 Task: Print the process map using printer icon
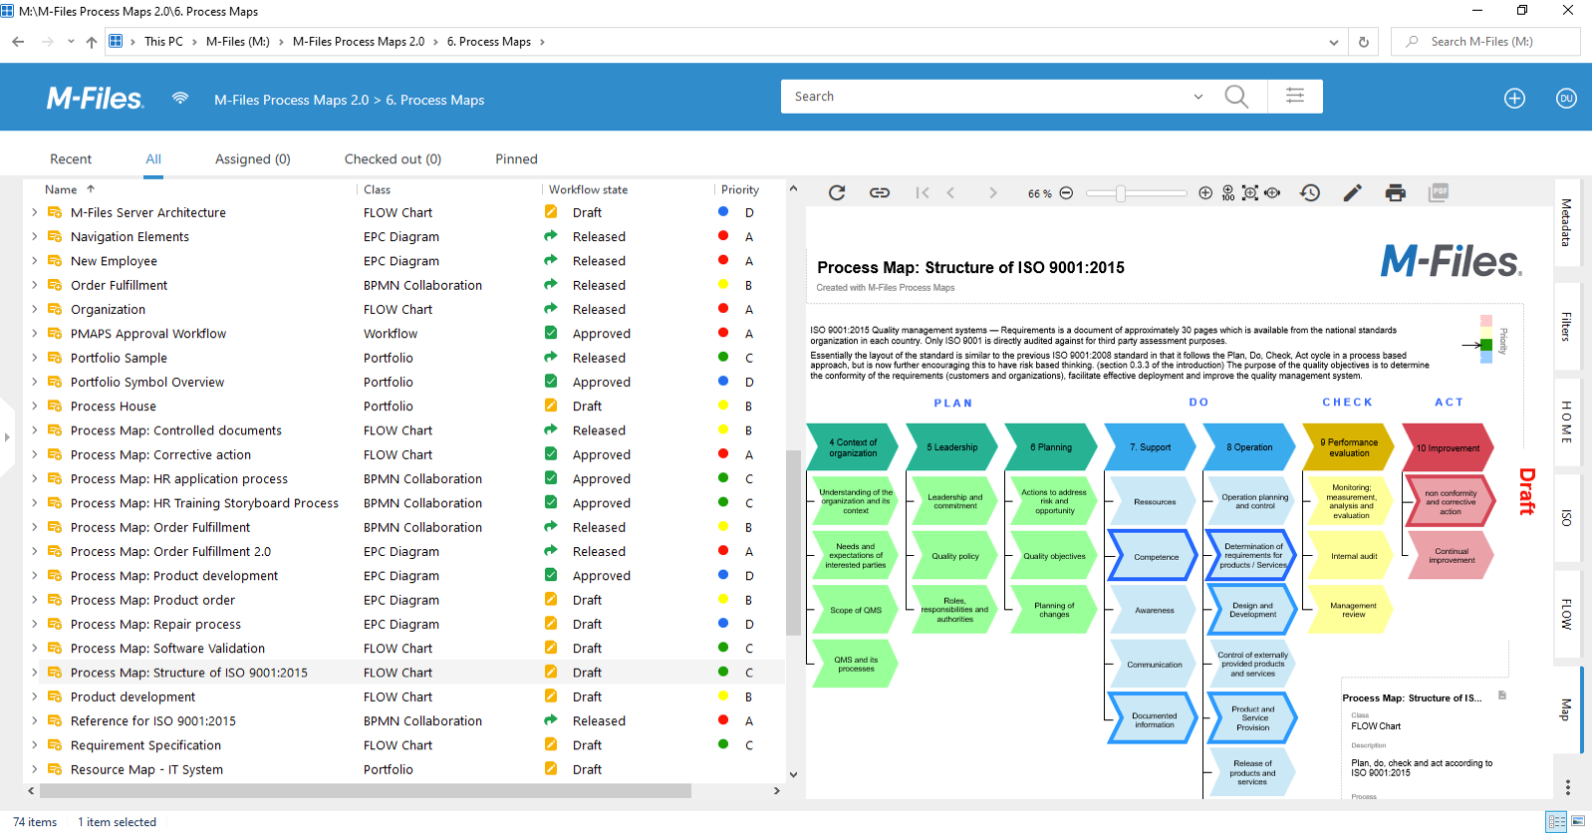[1395, 193]
